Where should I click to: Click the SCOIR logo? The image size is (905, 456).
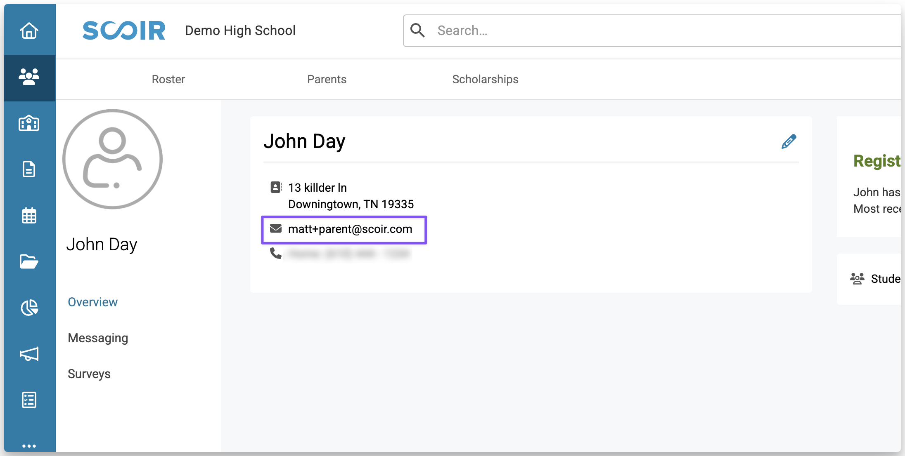(124, 31)
